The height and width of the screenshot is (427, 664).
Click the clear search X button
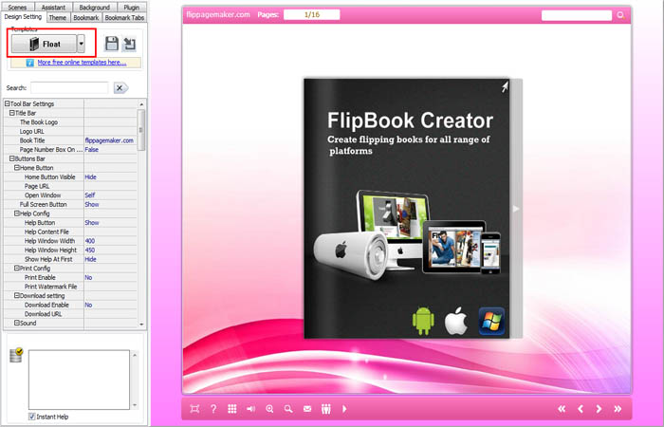pyautogui.click(x=120, y=87)
